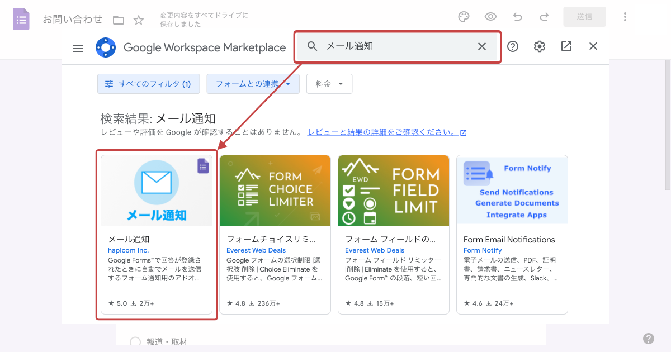Image resolution: width=671 pixels, height=352 pixels.
Task: Click the Google Forms home icon
Action: coord(21,19)
